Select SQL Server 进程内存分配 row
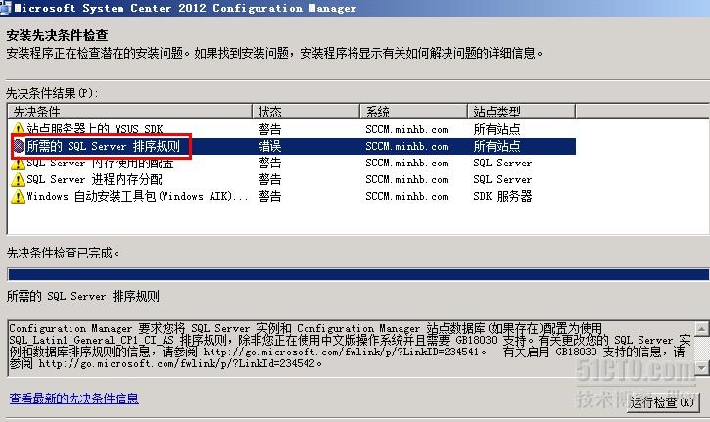 pyautogui.click(x=293, y=180)
